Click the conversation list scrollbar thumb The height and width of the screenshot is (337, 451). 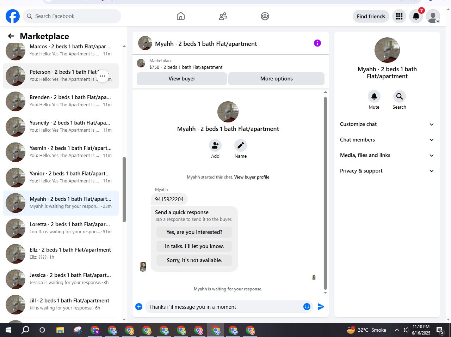(x=124, y=190)
